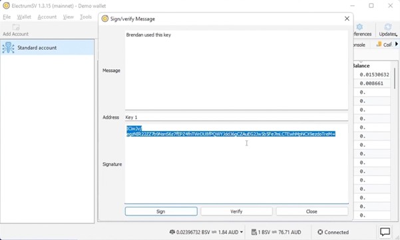
Task: Click the Verify button
Action: pos(236,211)
